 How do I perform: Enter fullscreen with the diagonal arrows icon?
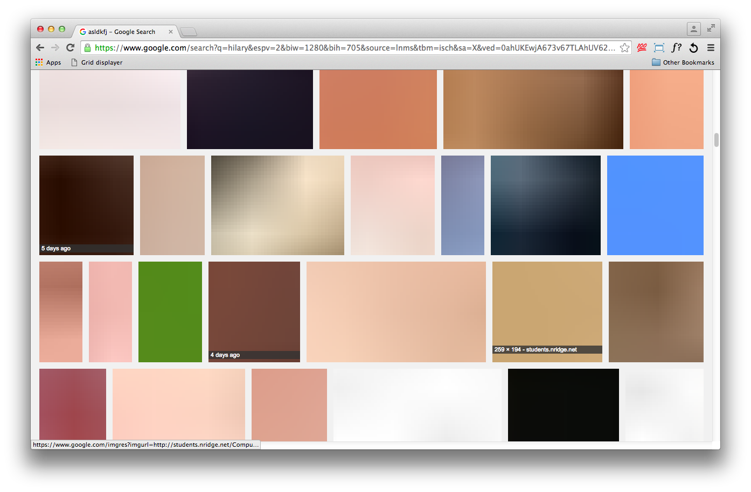coord(711,28)
